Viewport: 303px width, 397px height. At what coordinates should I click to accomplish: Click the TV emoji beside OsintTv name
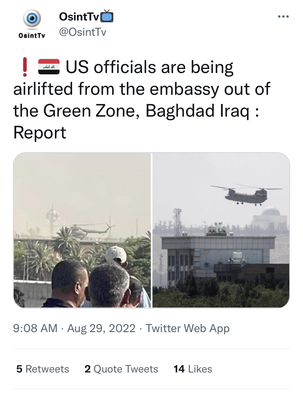click(x=107, y=17)
